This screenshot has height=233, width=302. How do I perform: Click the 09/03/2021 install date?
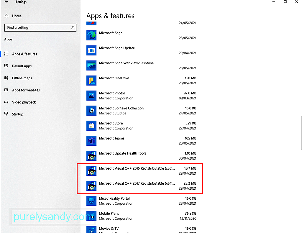[x=187, y=98]
